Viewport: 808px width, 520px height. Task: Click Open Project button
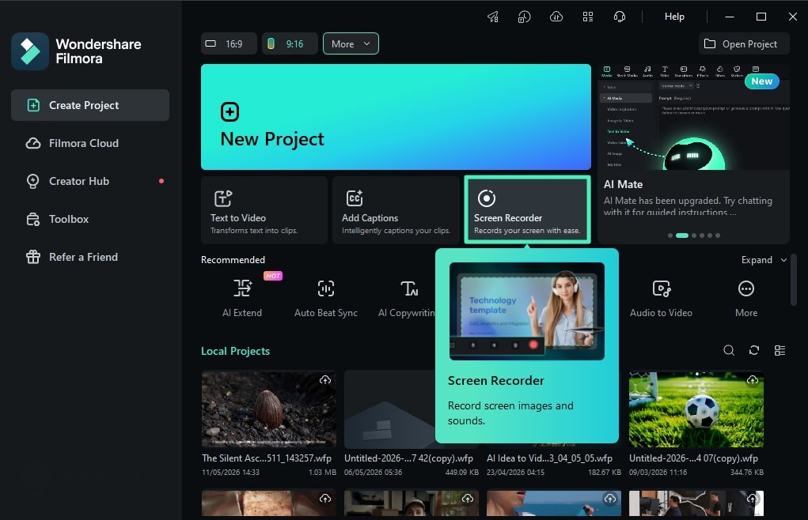[744, 43]
